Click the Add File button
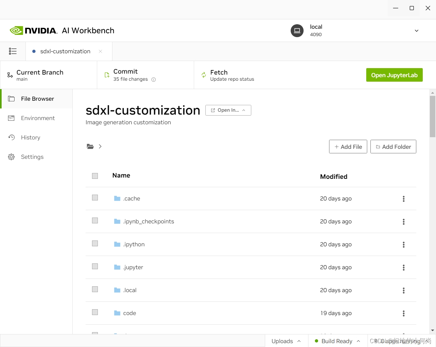This screenshot has width=436, height=347. click(x=348, y=147)
